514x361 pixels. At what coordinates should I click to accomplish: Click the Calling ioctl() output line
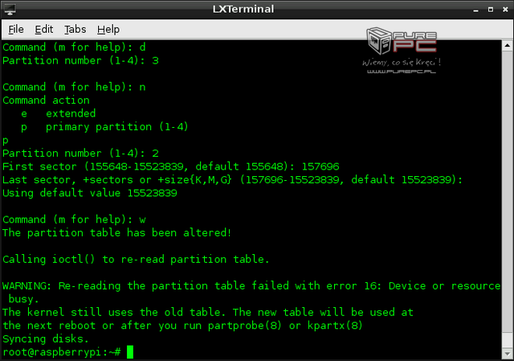point(136,259)
